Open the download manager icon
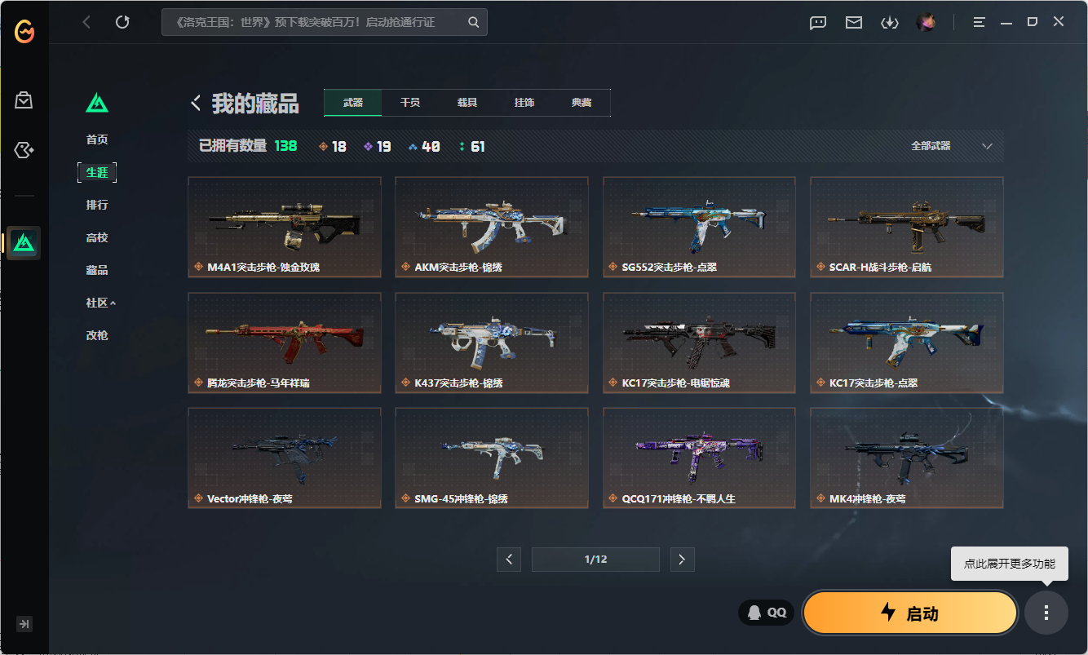Screen dimensions: 1088x655 889,22
